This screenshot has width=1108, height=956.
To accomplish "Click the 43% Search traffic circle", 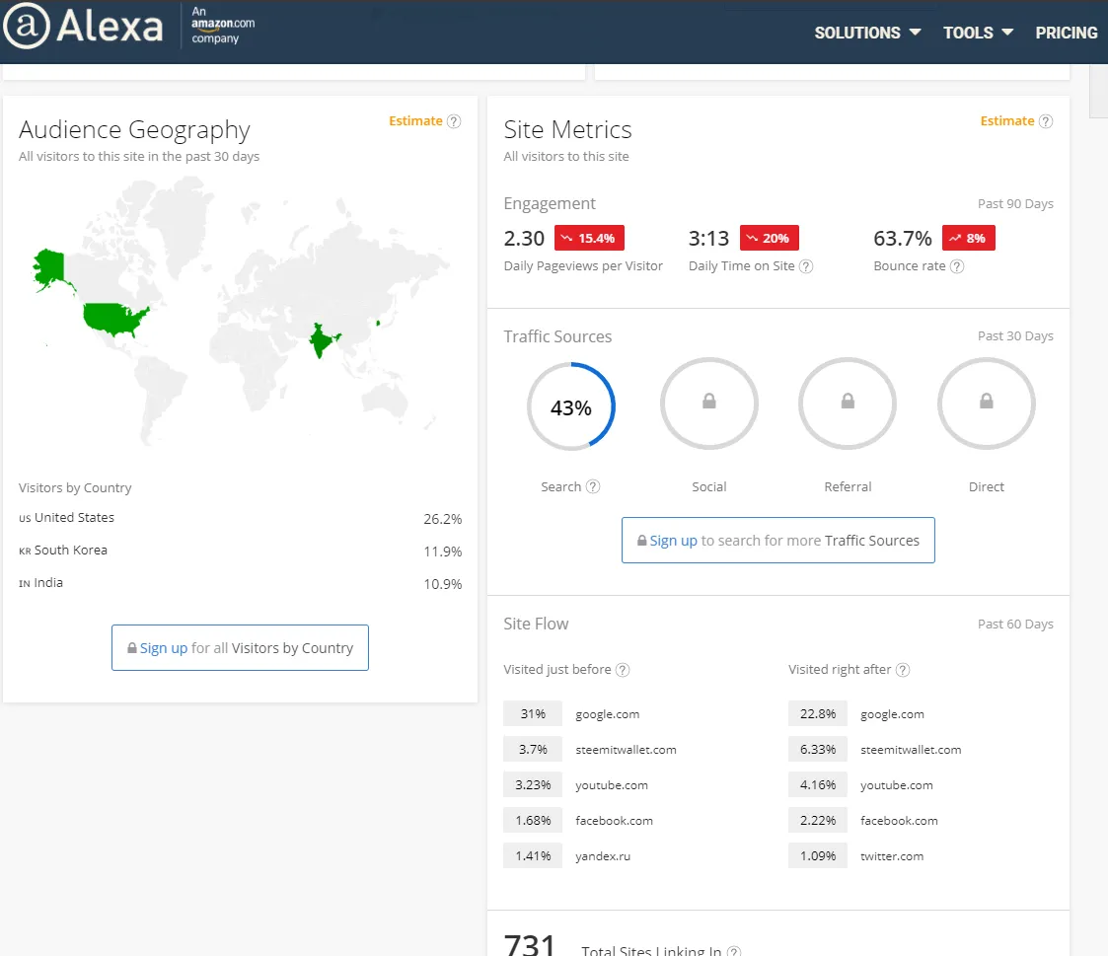I will coord(571,406).
